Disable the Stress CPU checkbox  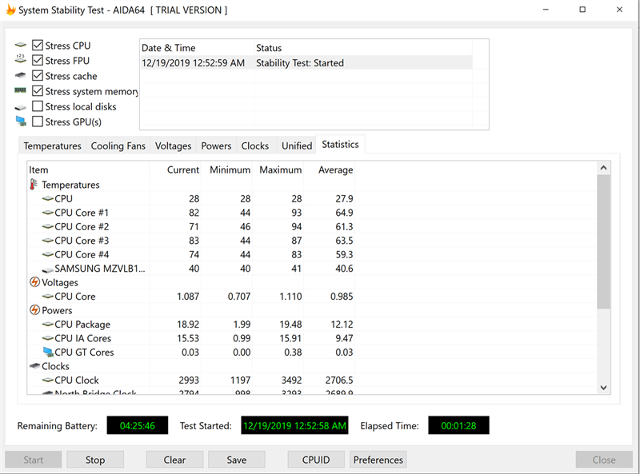[38, 46]
